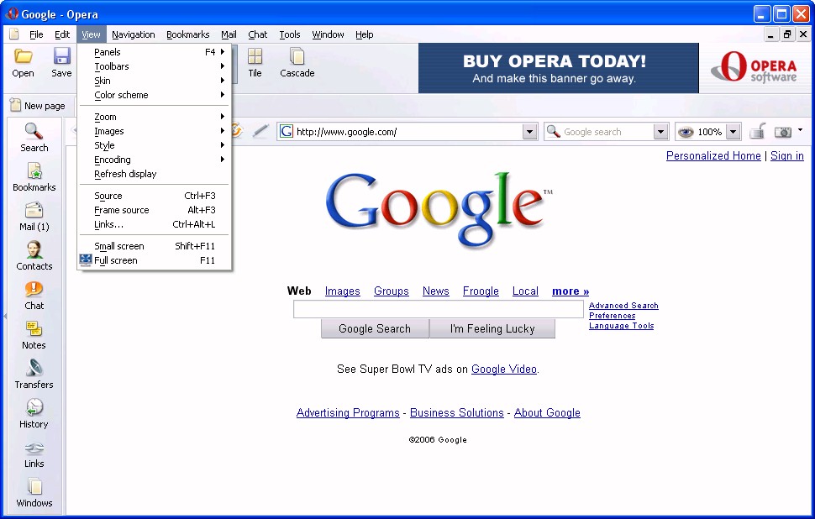
Task: Select Full screen menu entry
Action: [155, 260]
